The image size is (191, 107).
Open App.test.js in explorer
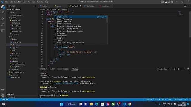tap(16, 53)
